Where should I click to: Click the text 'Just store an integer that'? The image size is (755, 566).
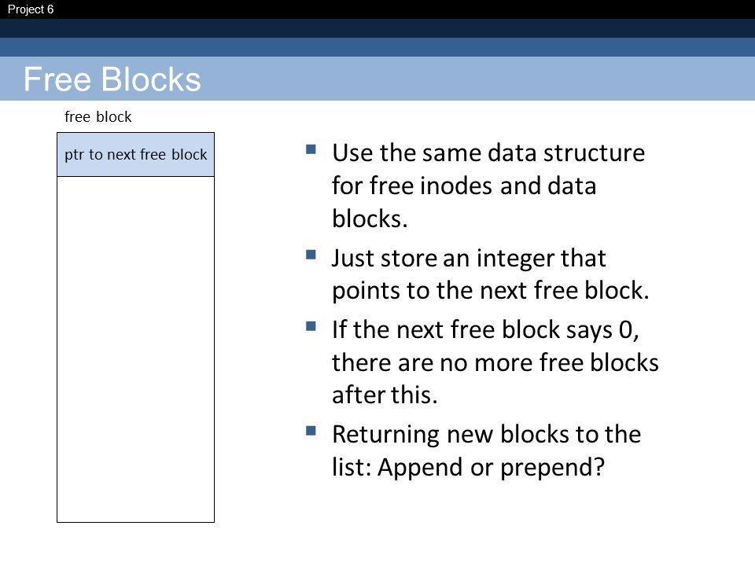tap(469, 259)
